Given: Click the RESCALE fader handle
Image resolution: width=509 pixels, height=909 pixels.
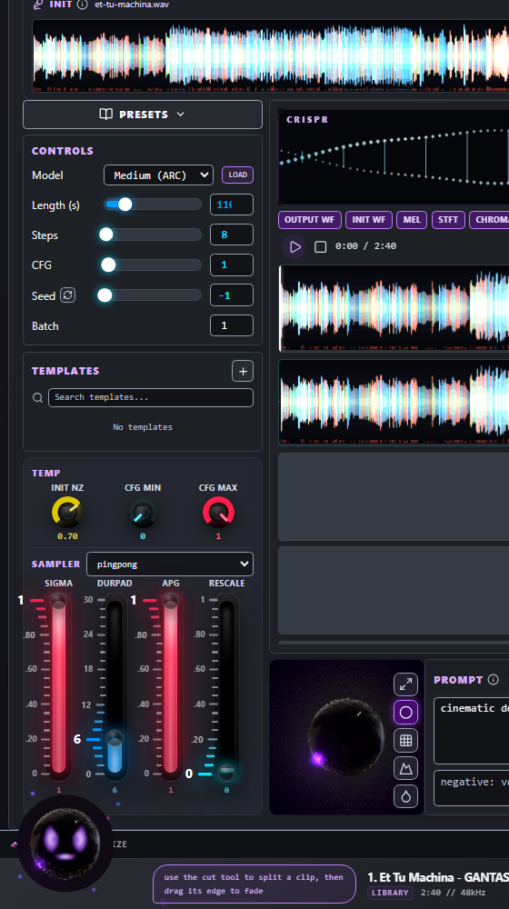Looking at the screenshot, I should point(226,772).
